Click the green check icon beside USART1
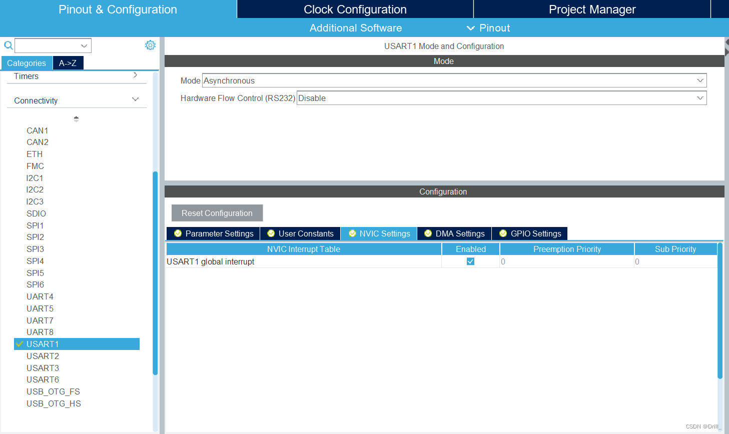 [x=20, y=344]
